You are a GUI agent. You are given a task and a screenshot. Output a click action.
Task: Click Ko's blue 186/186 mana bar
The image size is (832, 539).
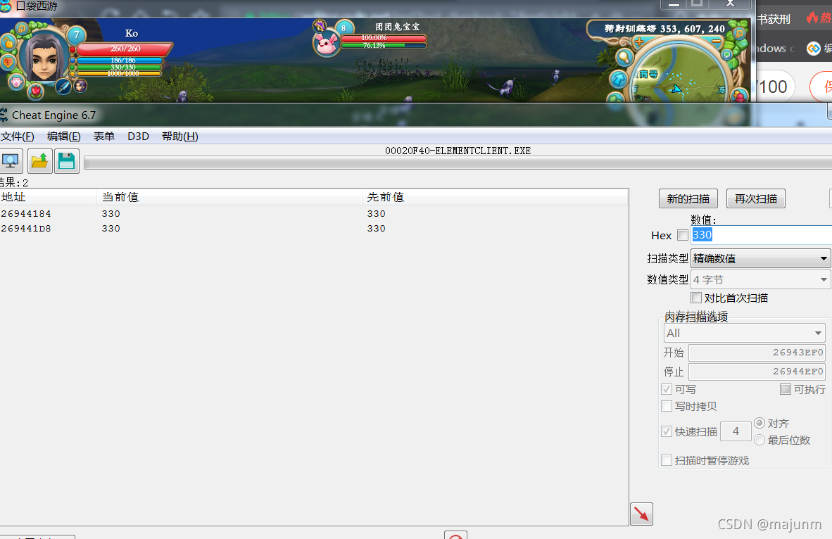pyautogui.click(x=120, y=61)
